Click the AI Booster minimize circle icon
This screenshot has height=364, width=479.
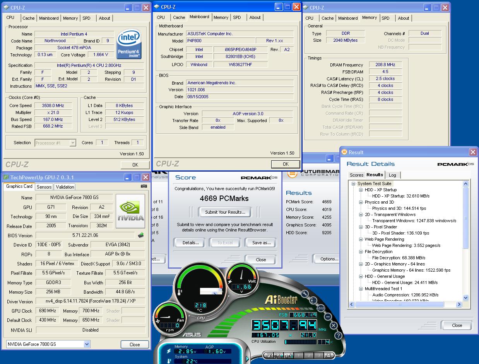[328, 317]
